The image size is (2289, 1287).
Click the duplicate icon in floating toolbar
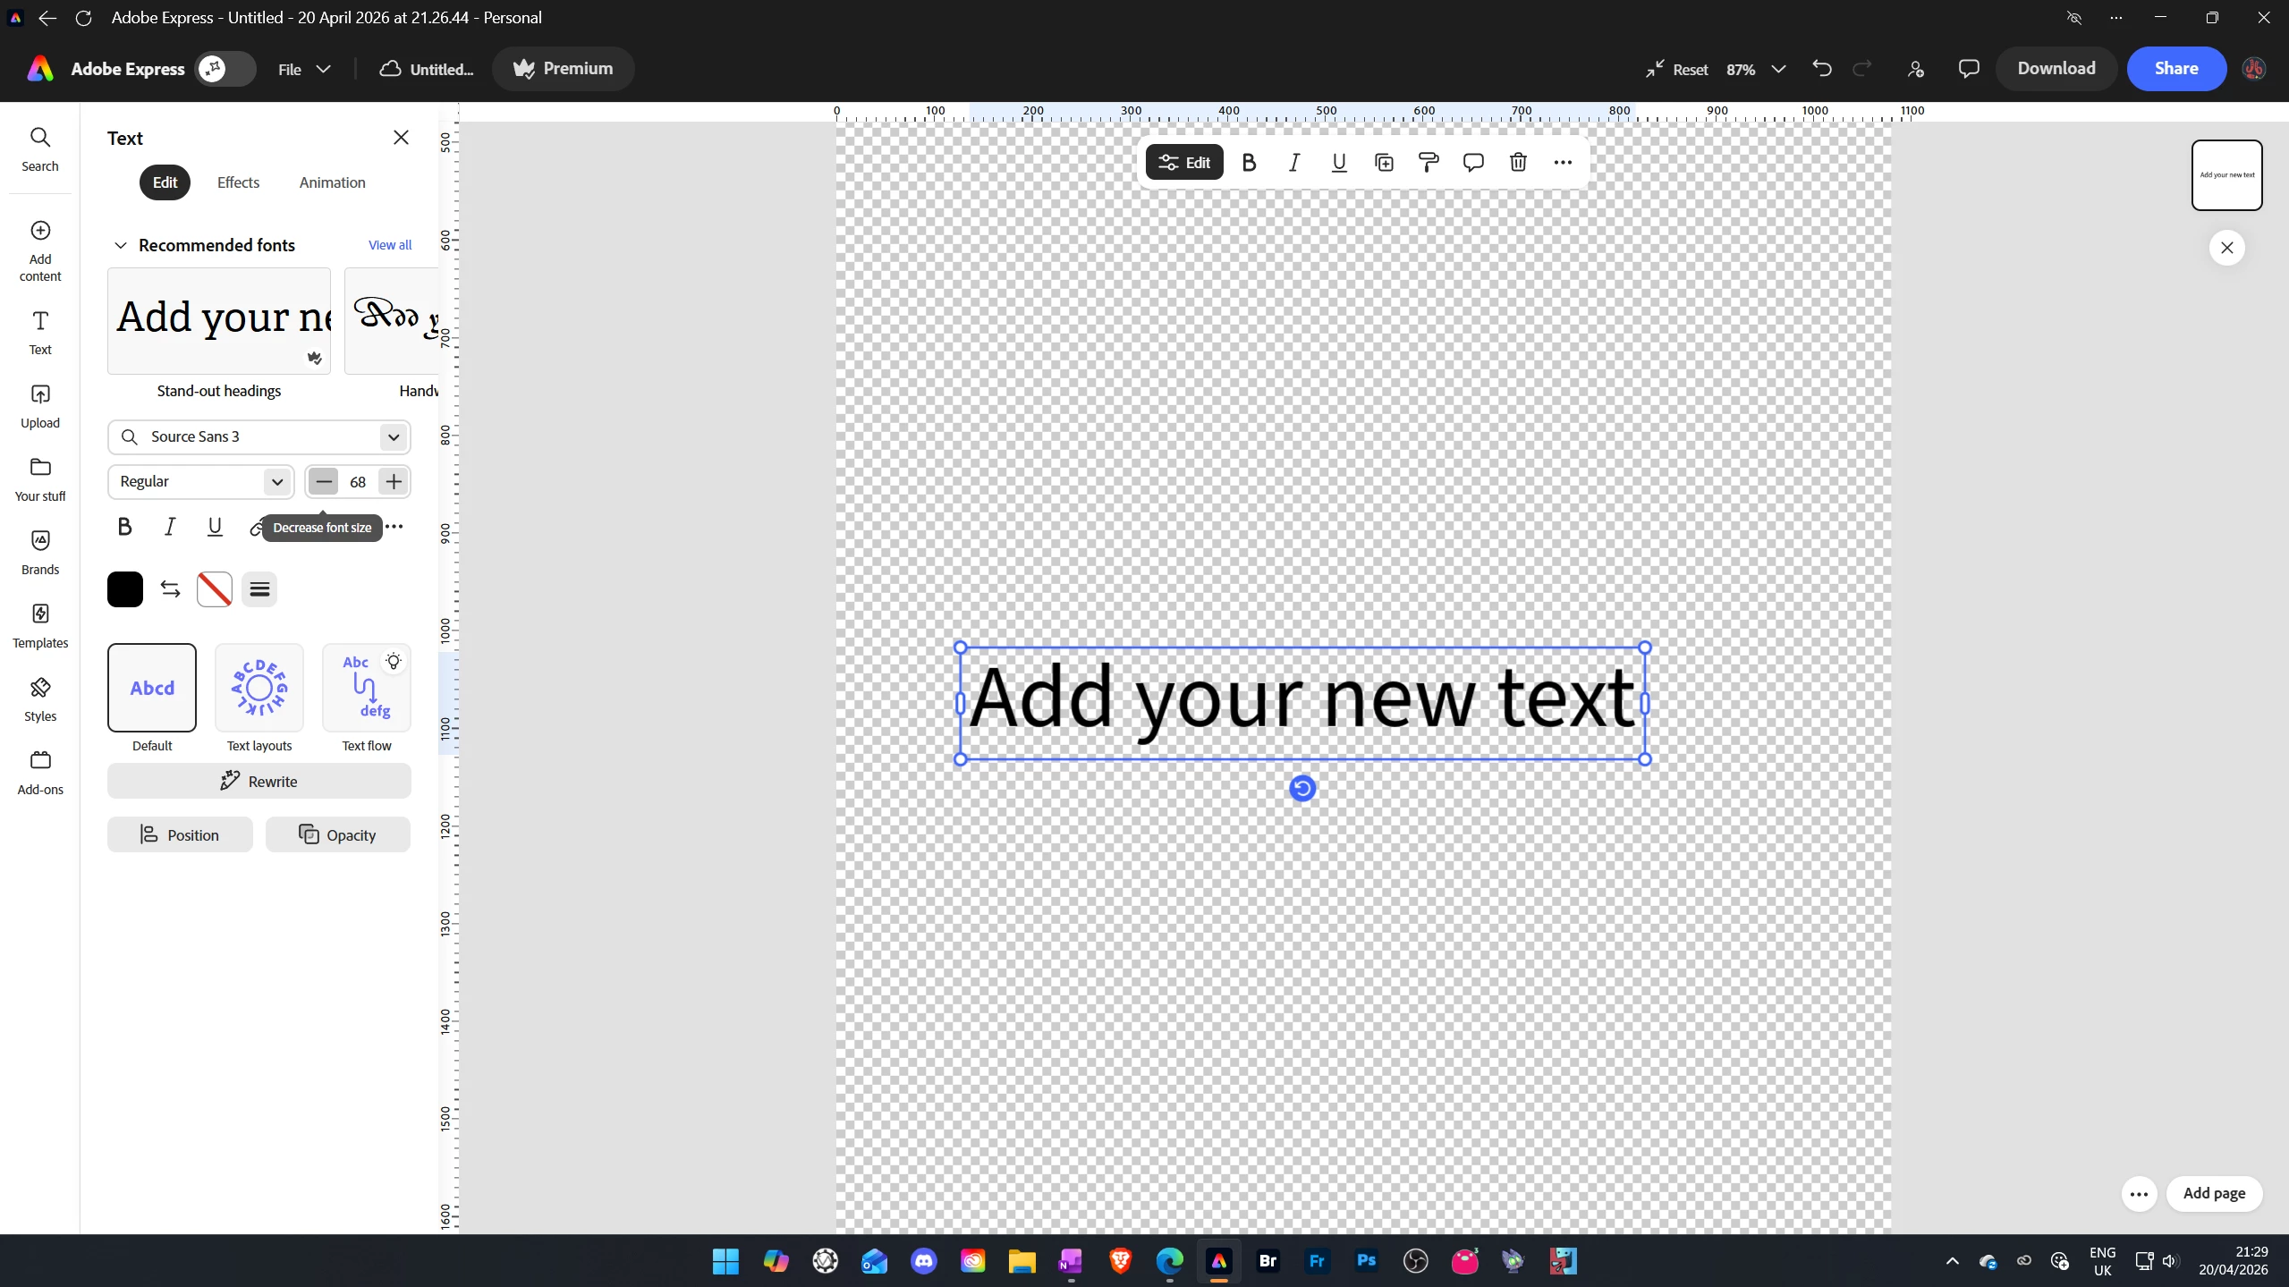(1384, 163)
